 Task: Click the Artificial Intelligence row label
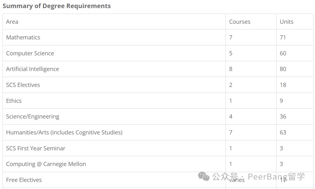(x=33, y=69)
